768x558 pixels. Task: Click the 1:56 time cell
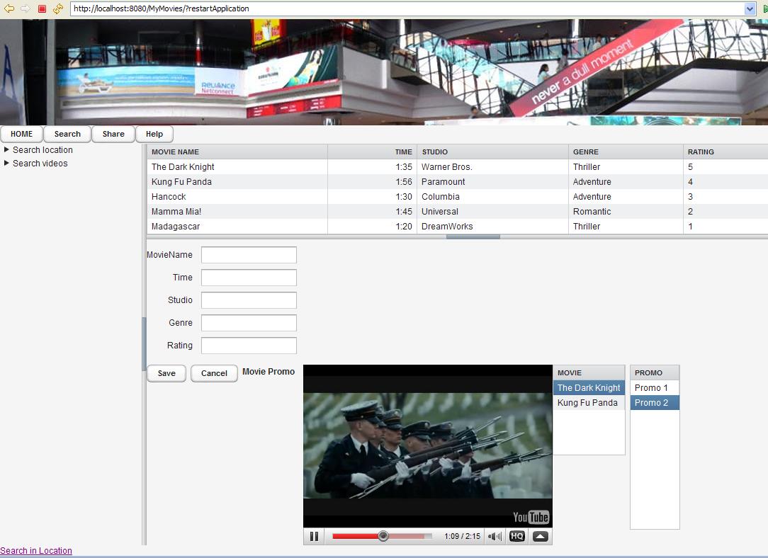click(372, 181)
